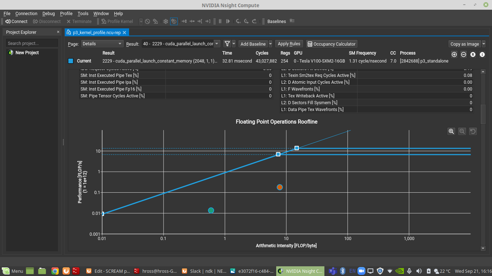Click the Search project input field
Viewport: 492px width, 276px height.
coord(32,42)
